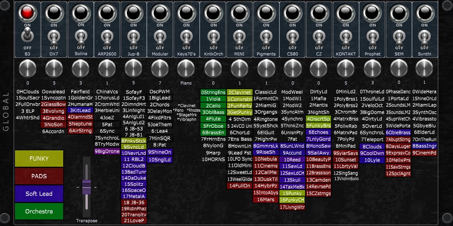The height and width of the screenshot is (226, 453).
Task: Click the knob below the Prophet module
Action: (373, 68)
